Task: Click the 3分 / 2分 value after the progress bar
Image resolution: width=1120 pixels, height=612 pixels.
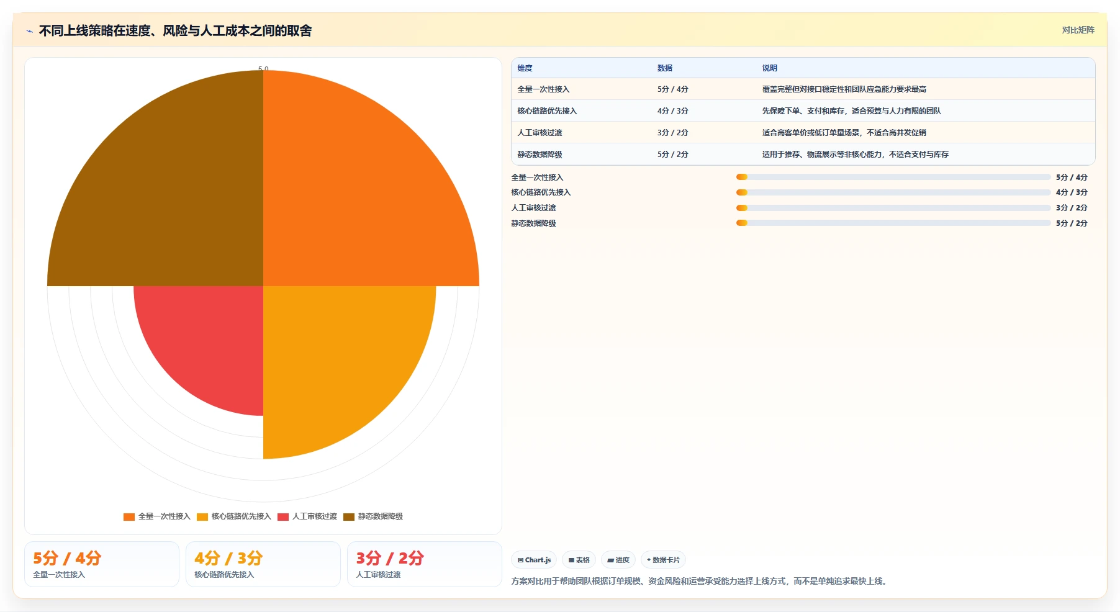Action: click(x=1072, y=208)
